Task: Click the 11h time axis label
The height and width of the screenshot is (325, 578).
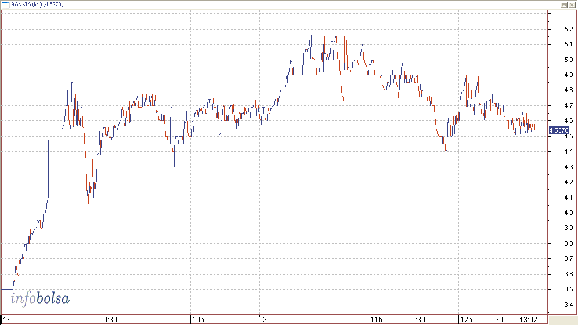Action: click(377, 319)
